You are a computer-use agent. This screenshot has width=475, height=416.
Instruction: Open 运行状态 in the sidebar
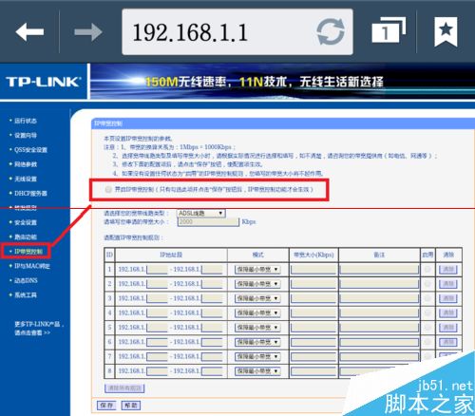pos(26,121)
